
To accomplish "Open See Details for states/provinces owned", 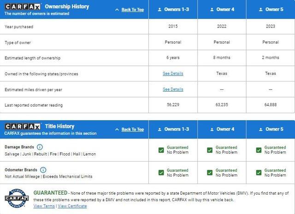I will pos(173,74).
